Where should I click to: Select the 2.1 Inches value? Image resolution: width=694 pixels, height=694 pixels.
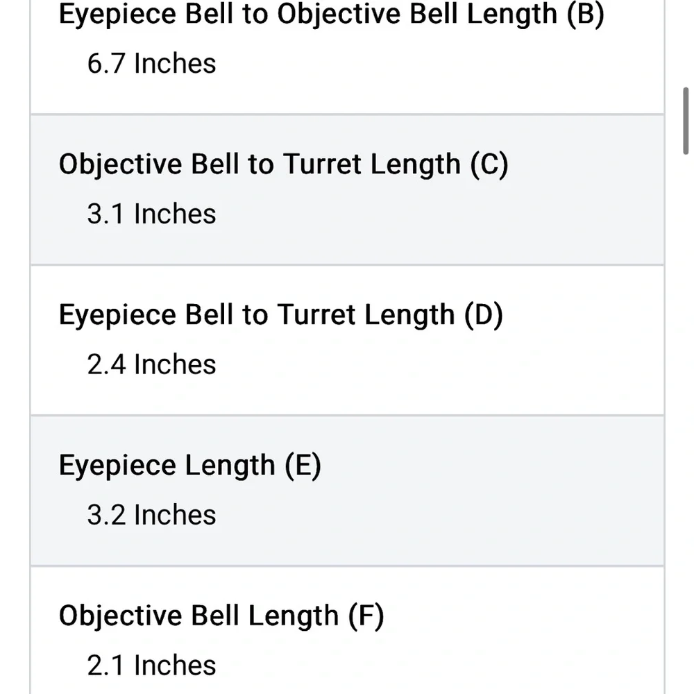point(151,666)
